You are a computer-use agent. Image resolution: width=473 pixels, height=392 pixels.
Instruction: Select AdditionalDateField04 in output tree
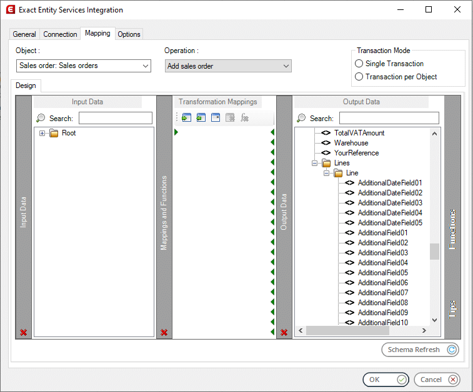pyautogui.click(x=390, y=213)
